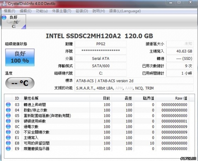Click the masked serial number field
The image size is (198, 161).
pos(101,51)
